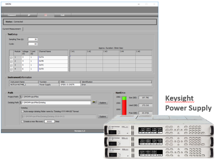Click the red Stop button in toolbar
216x160 pixels.
[46, 15]
